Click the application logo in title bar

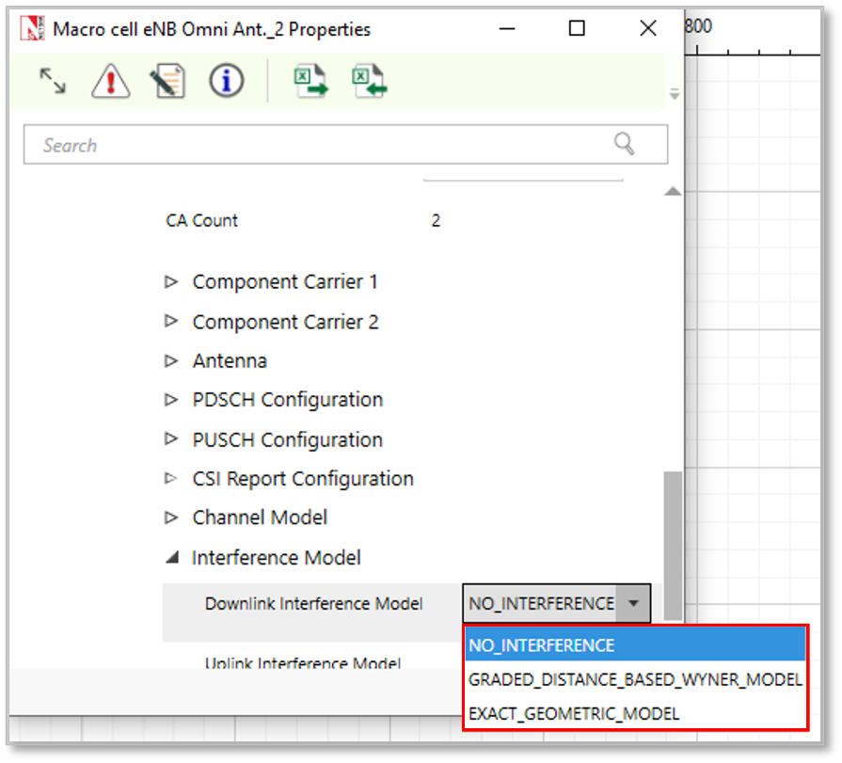click(x=33, y=29)
